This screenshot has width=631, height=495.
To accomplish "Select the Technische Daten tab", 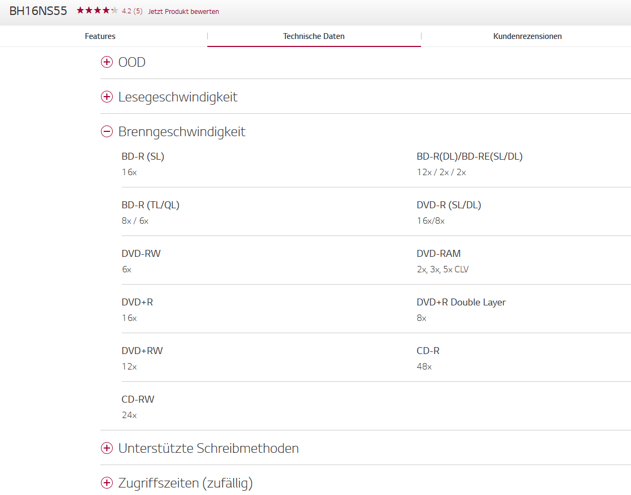I will tap(314, 36).
